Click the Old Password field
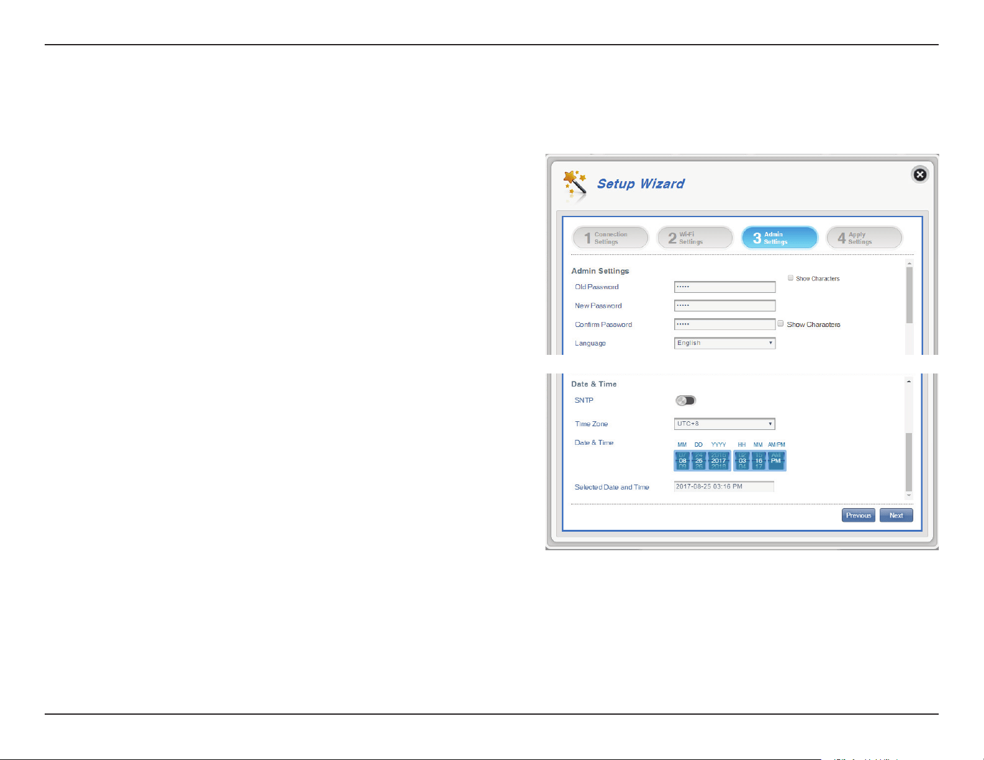The height and width of the screenshot is (760, 984). tap(724, 287)
